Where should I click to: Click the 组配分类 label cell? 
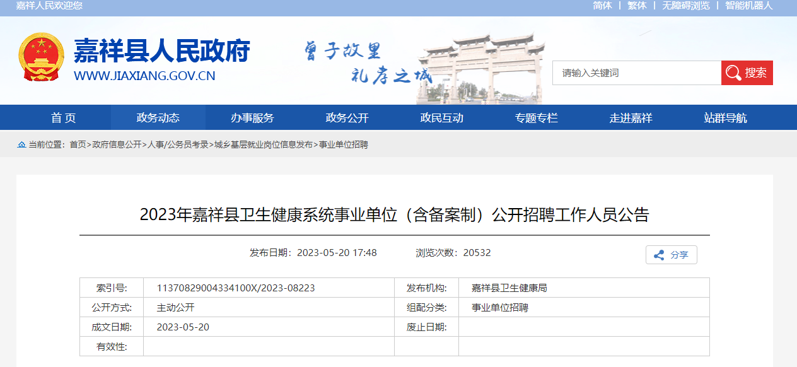click(427, 308)
